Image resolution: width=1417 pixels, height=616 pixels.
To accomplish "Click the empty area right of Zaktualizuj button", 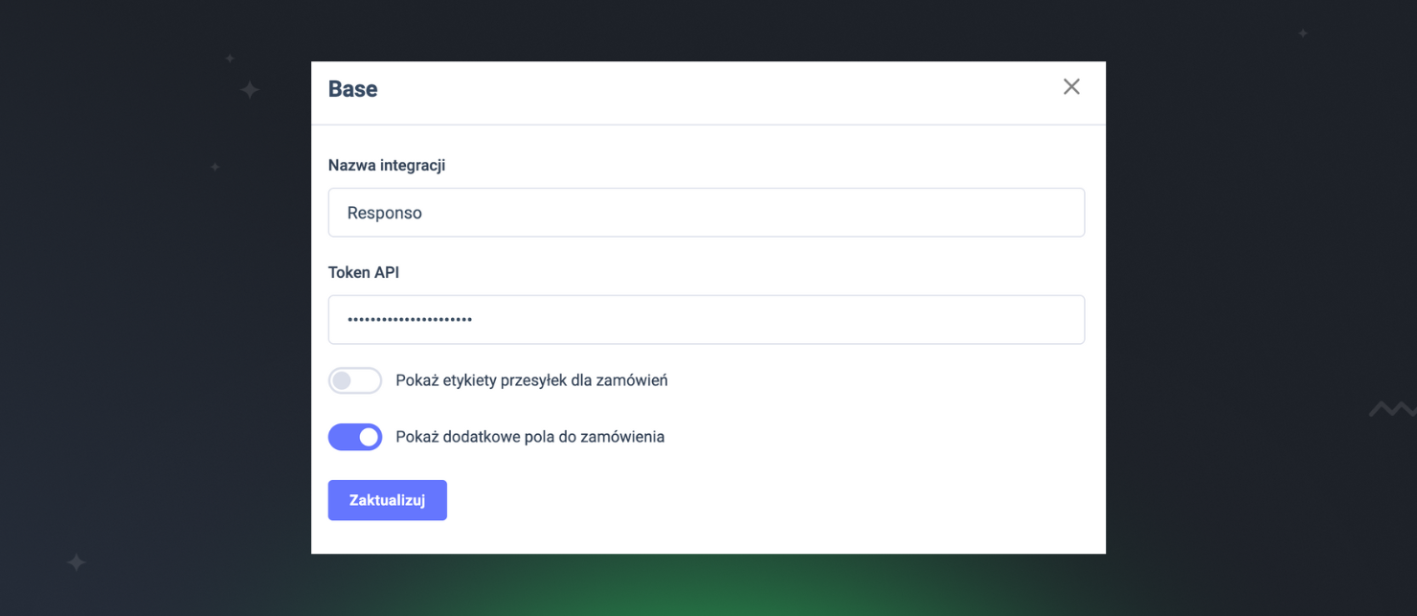I will pyautogui.click(x=766, y=500).
